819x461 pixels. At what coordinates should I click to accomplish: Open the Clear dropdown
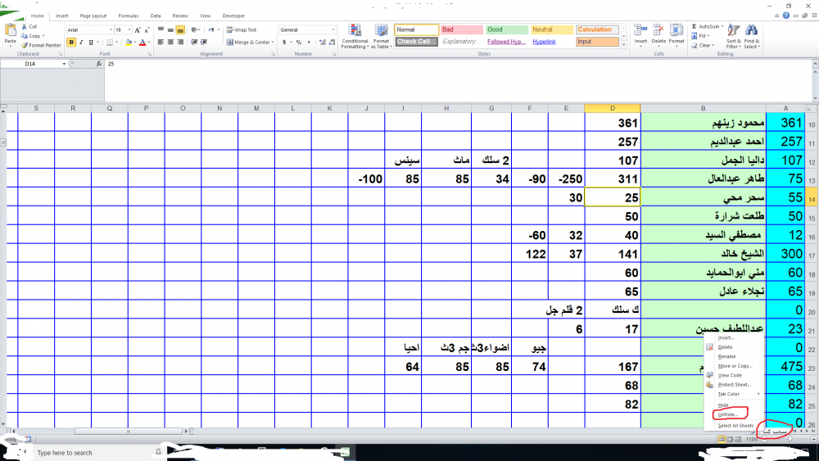[704, 45]
